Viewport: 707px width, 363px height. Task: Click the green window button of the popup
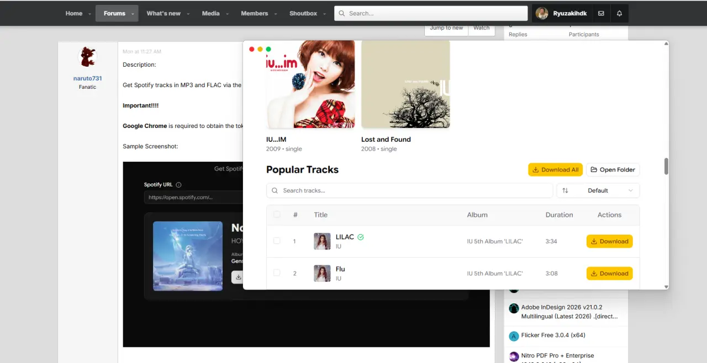(x=268, y=49)
